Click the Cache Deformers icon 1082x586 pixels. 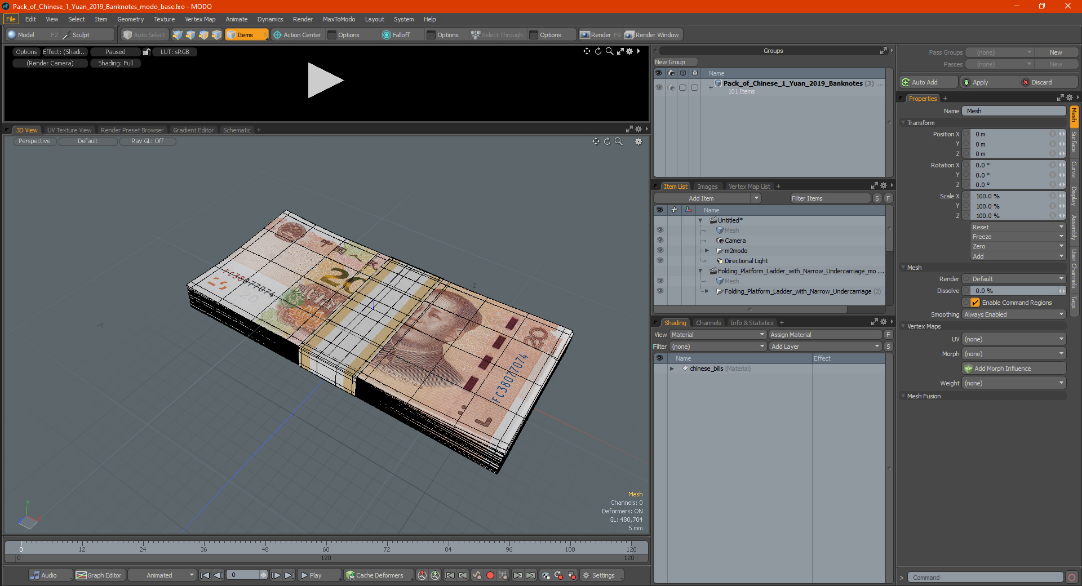[x=351, y=575]
